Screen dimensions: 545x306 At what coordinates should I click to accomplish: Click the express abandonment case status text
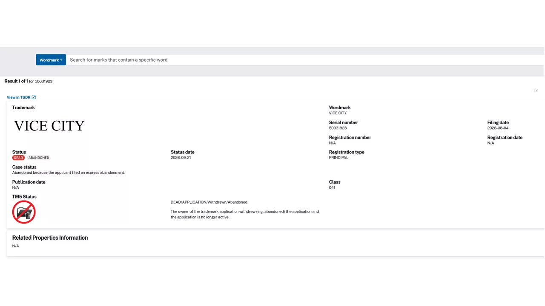69,173
